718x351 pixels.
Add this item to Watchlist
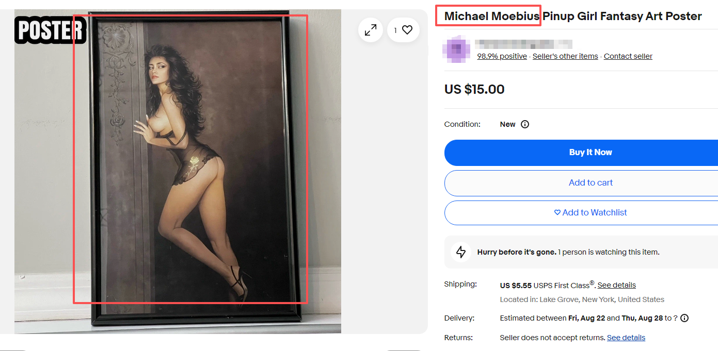coord(591,212)
